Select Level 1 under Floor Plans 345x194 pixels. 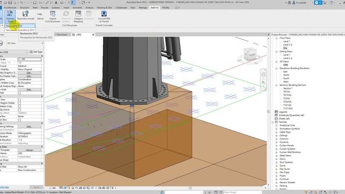tap(286, 41)
